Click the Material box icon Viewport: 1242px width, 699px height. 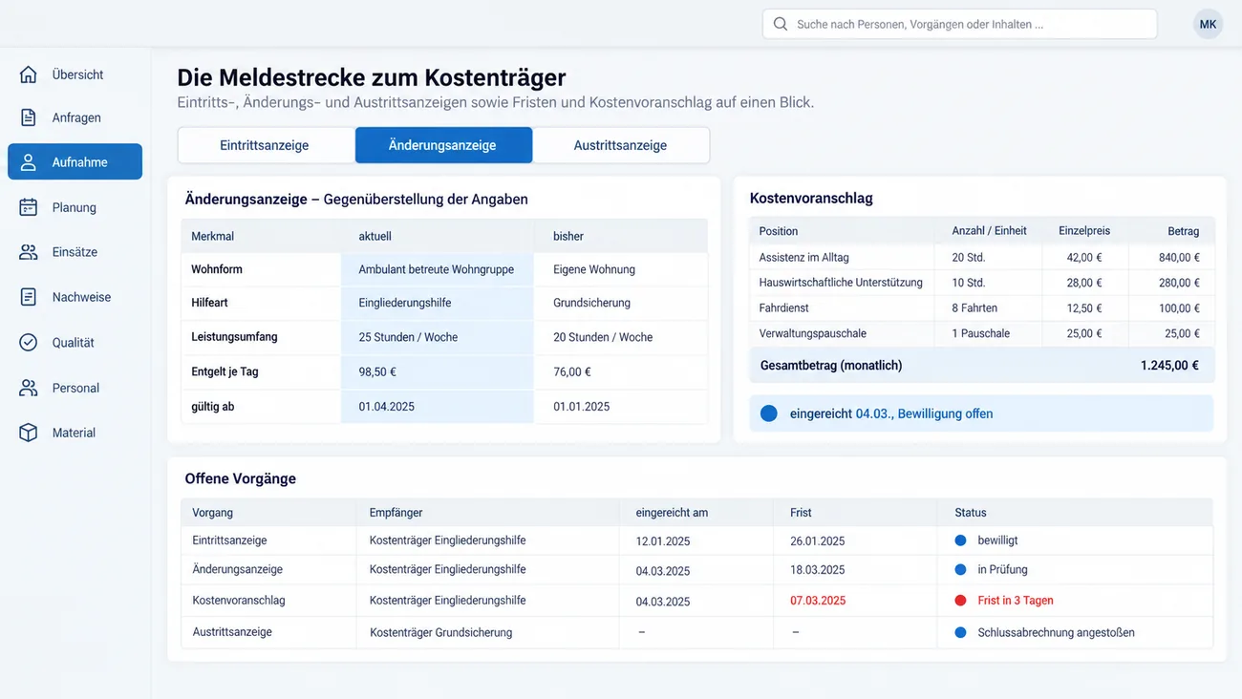29,433
